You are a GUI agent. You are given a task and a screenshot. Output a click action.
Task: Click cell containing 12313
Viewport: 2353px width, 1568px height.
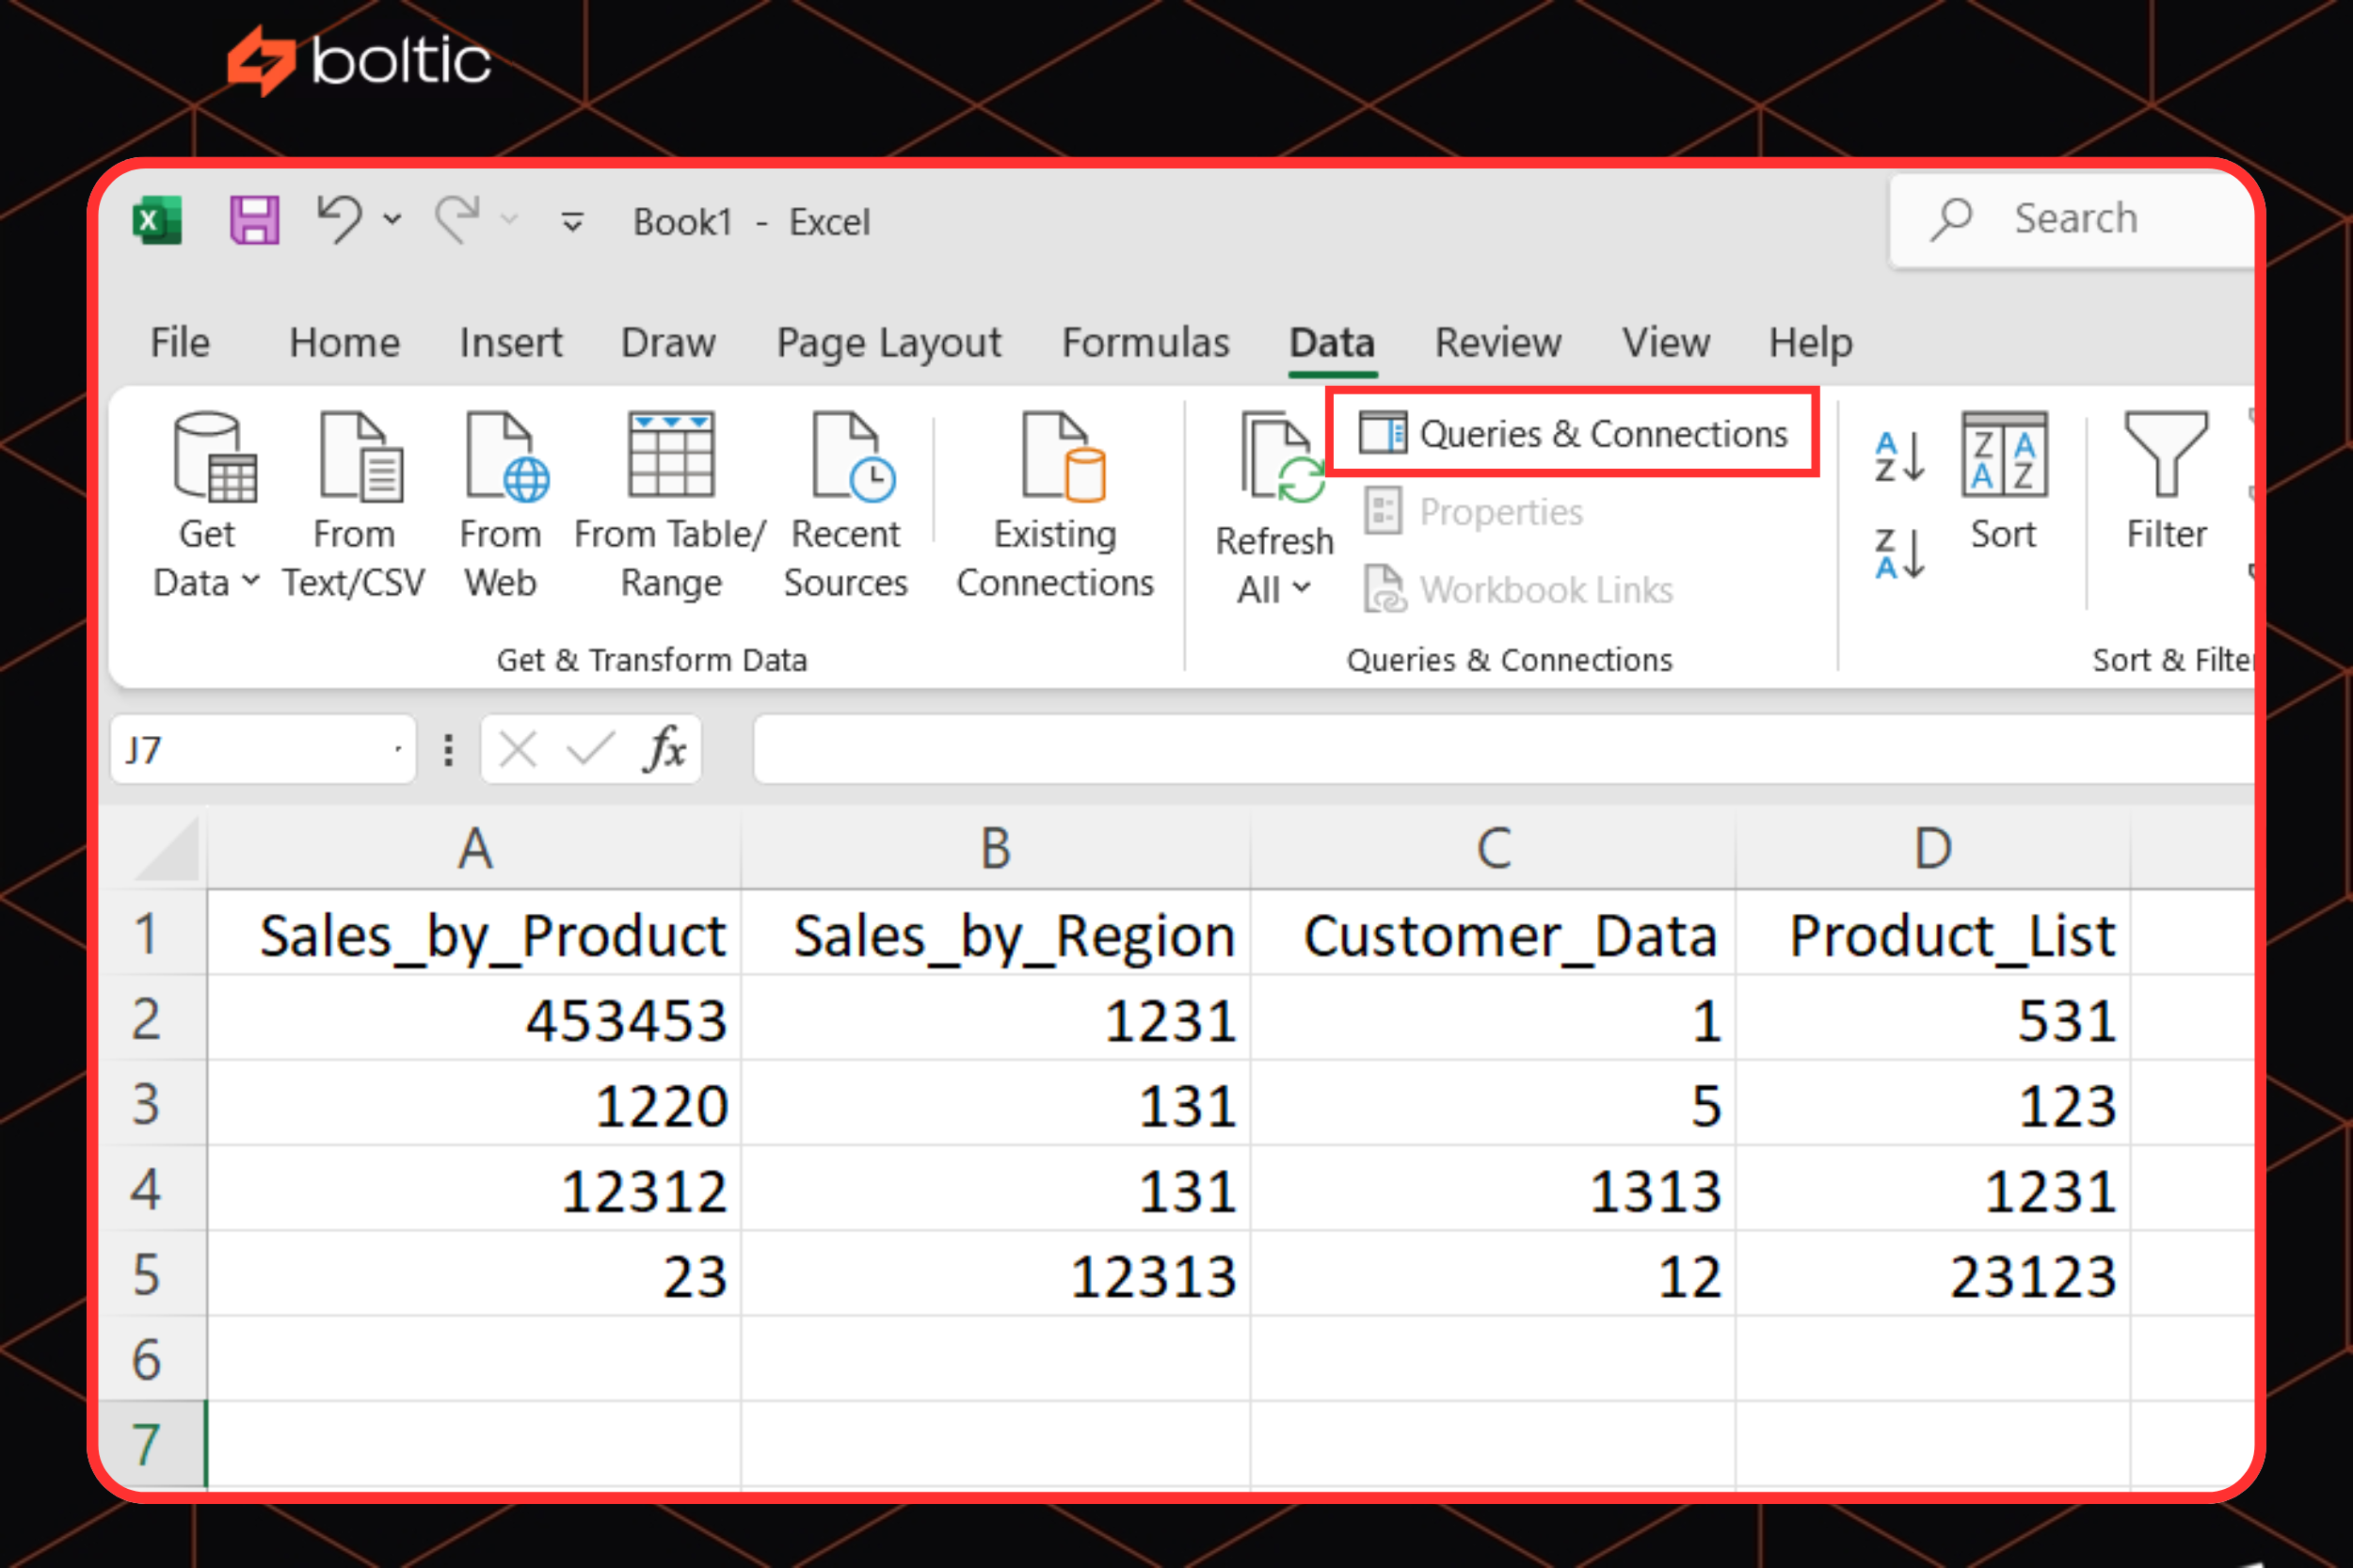click(996, 1274)
